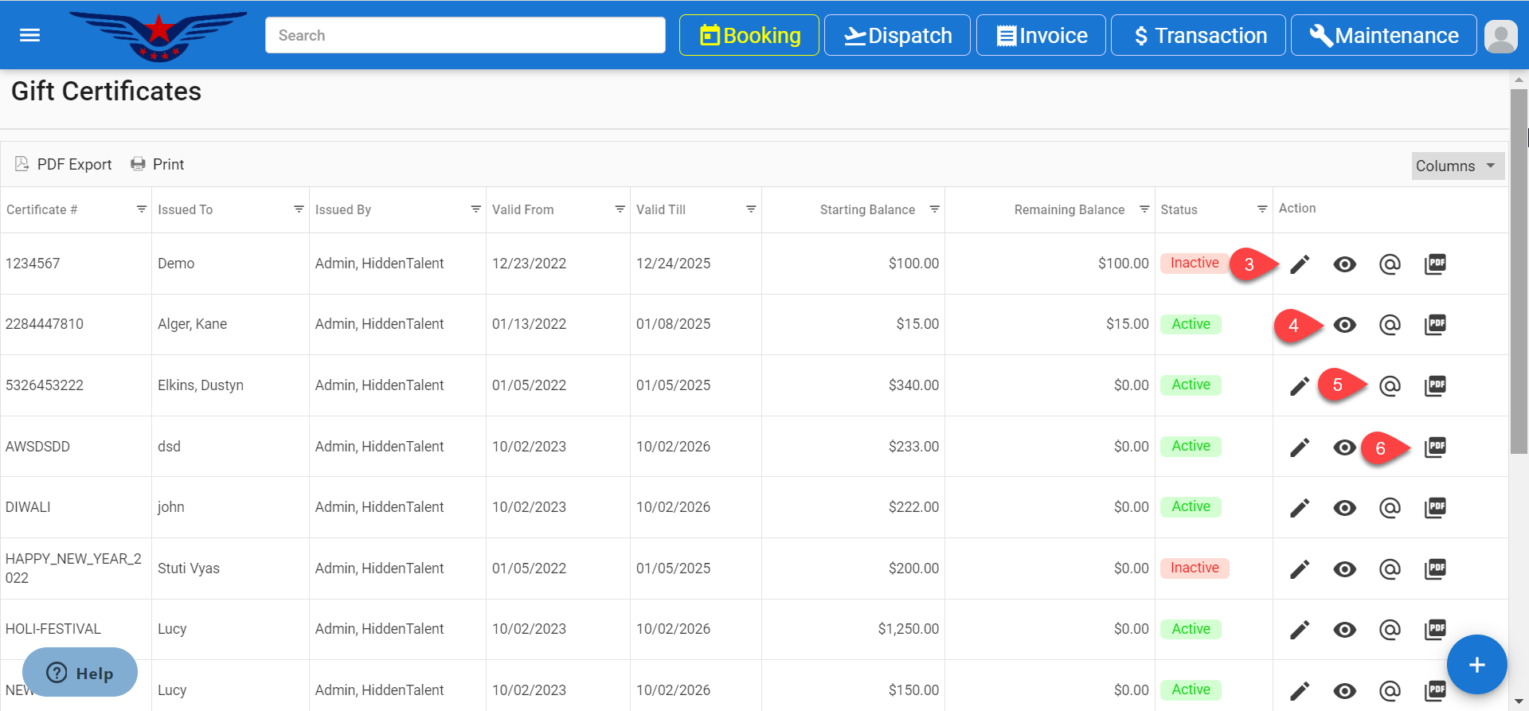Go to the Booking tab
This screenshot has height=711, width=1529.
point(749,36)
